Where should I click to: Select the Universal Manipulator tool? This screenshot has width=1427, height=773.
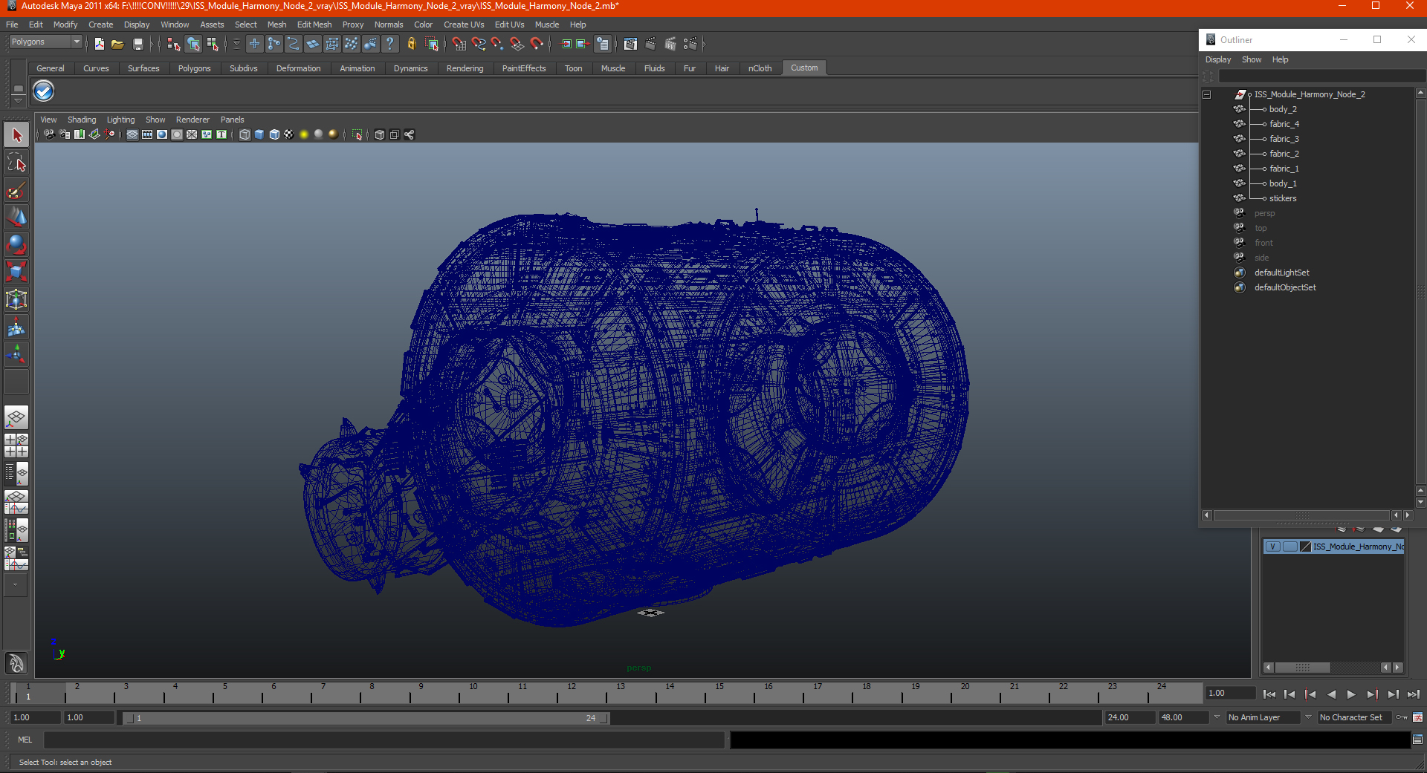[x=16, y=300]
